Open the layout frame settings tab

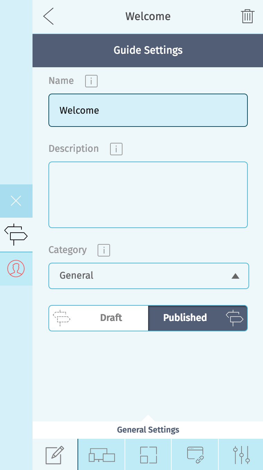click(x=148, y=455)
